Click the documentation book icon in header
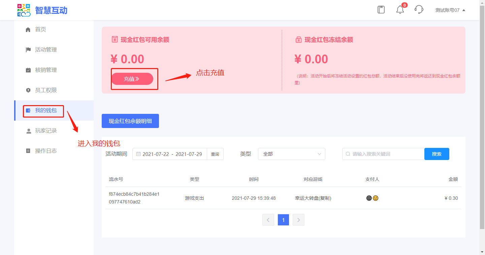 (381, 10)
